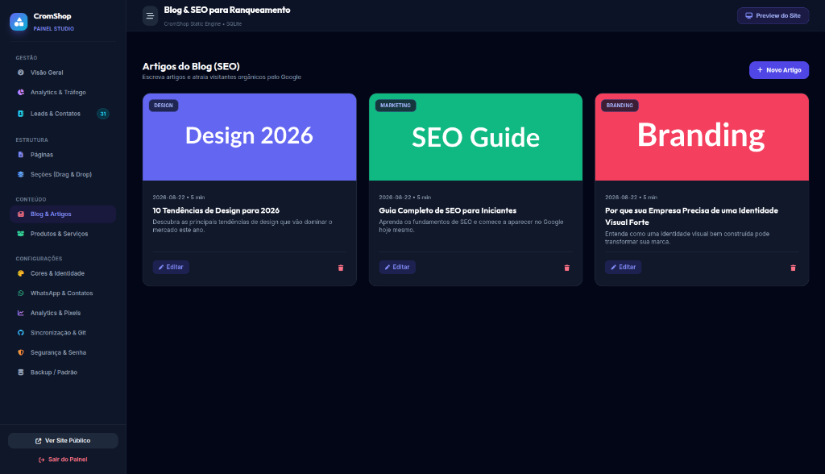Open the SEO Guide cover image
Screen dimensions: 825x474
[475, 137]
